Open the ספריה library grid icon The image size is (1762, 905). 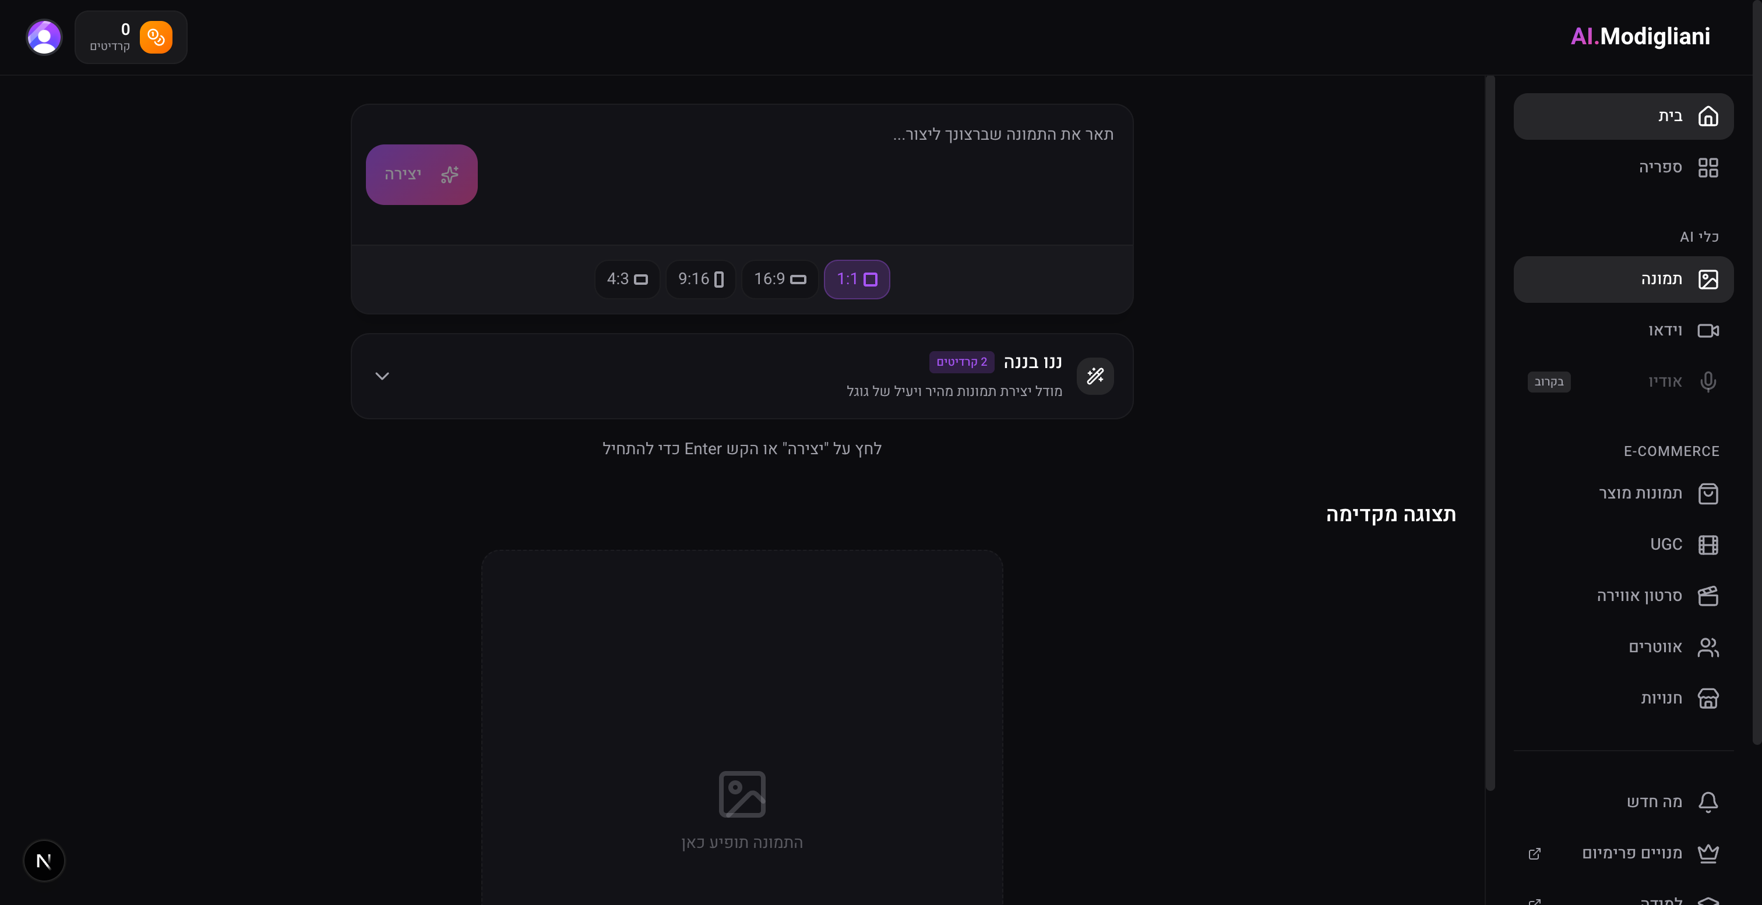tap(1708, 168)
